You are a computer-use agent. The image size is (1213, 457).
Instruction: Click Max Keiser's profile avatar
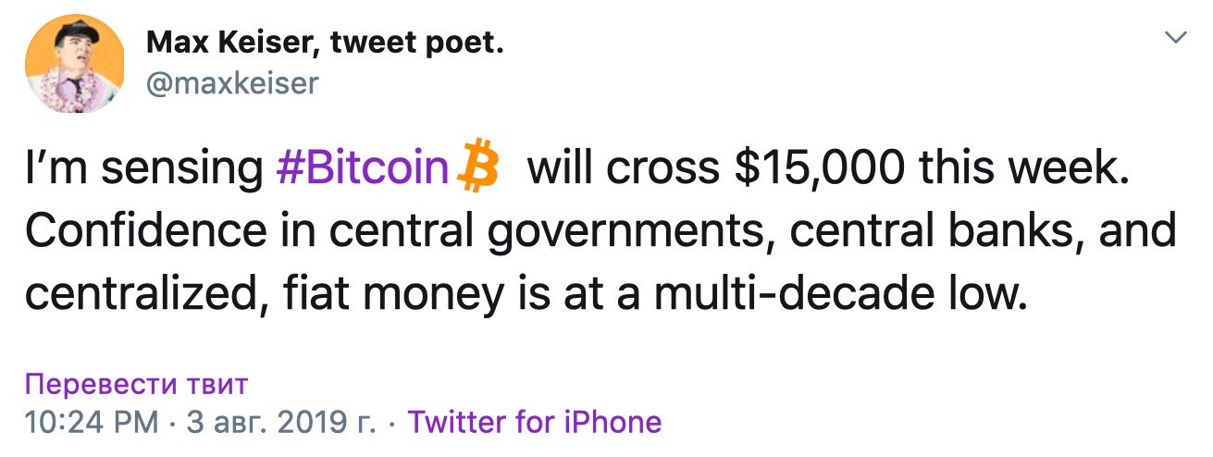(x=74, y=63)
